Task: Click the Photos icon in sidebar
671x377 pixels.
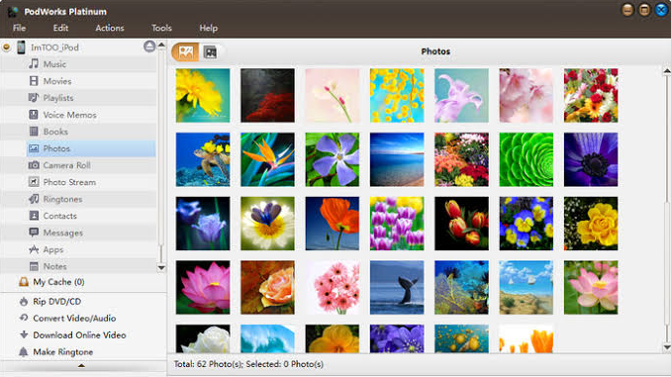Action: coord(34,148)
